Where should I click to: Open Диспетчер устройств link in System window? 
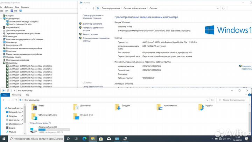tap(92, 24)
